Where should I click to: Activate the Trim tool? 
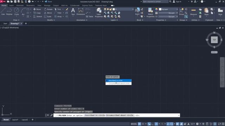click(58, 9)
